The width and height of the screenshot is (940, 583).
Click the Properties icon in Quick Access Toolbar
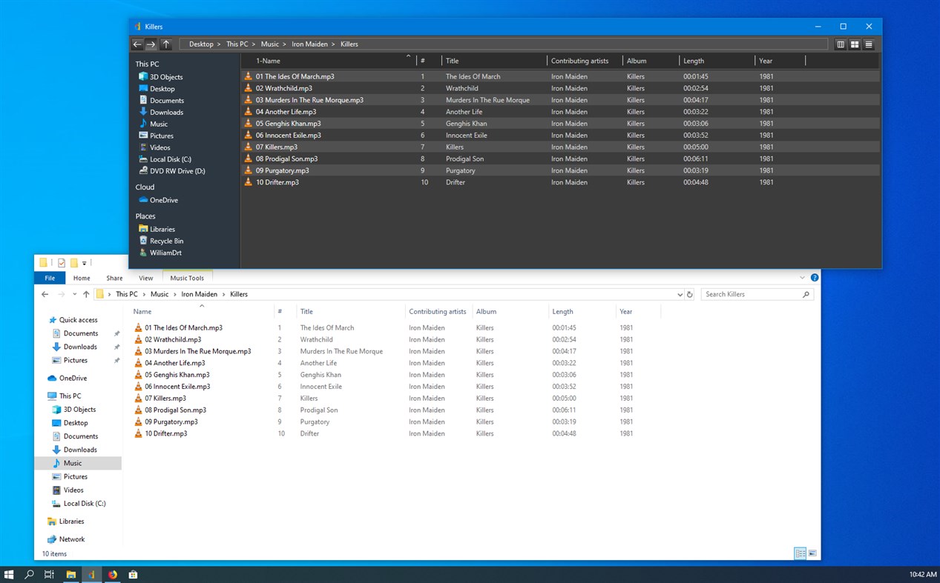pos(62,262)
